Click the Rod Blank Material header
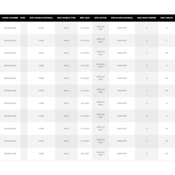 pyautogui.click(x=122, y=18)
